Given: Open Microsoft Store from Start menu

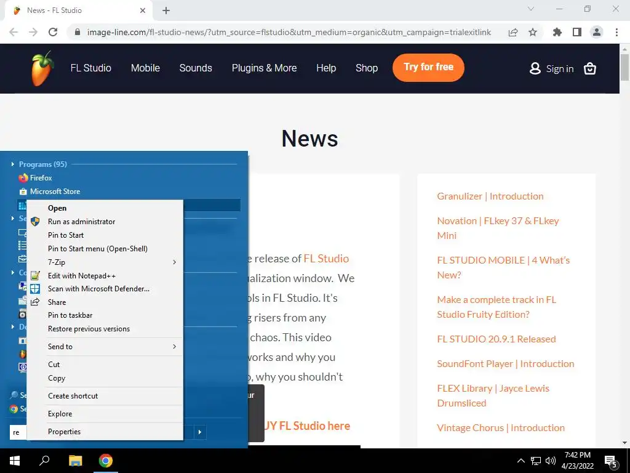Looking at the screenshot, I should 50,192.
